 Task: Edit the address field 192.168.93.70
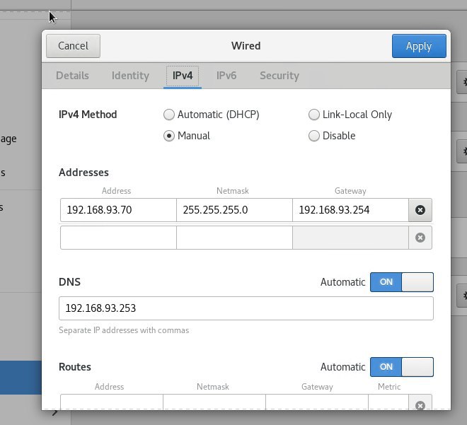[x=118, y=210]
